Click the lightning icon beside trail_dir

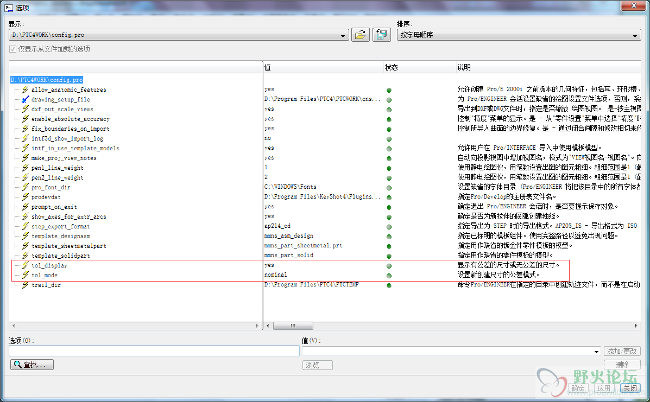26,285
